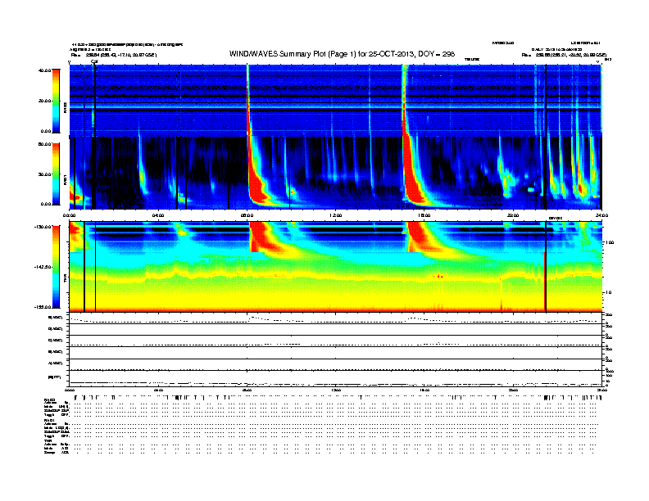
Task: Click the vertical RAD1 axis label beside spectrogram
Action: point(65,180)
